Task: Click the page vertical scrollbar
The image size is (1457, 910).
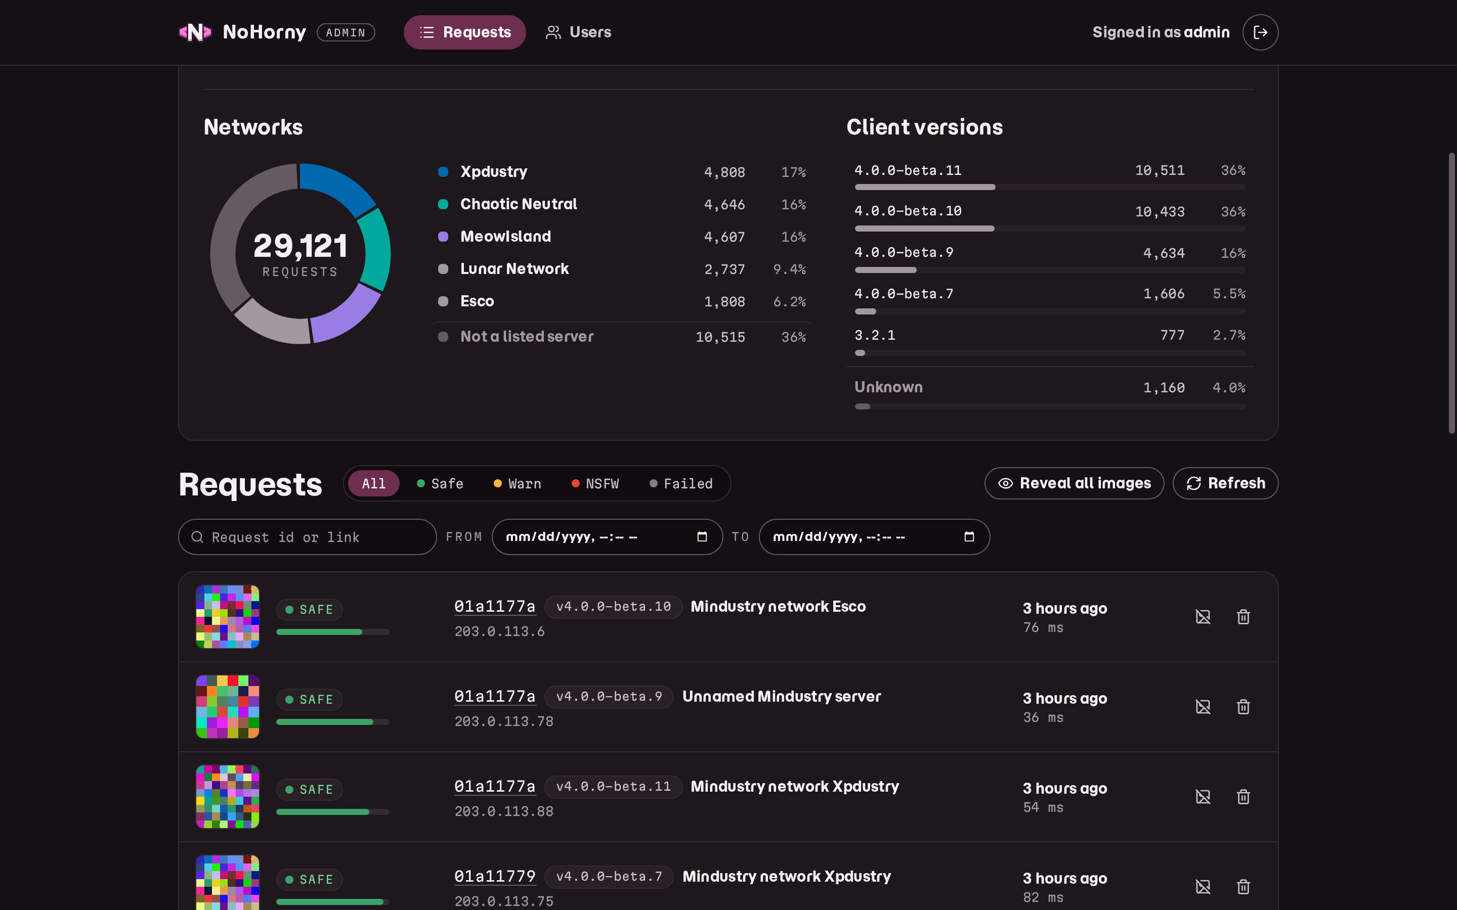Action: click(1451, 293)
